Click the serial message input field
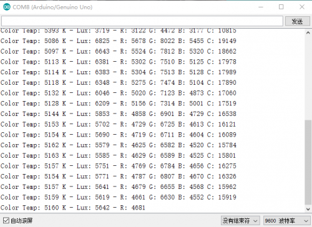312x227 pixels. (x=142, y=21)
